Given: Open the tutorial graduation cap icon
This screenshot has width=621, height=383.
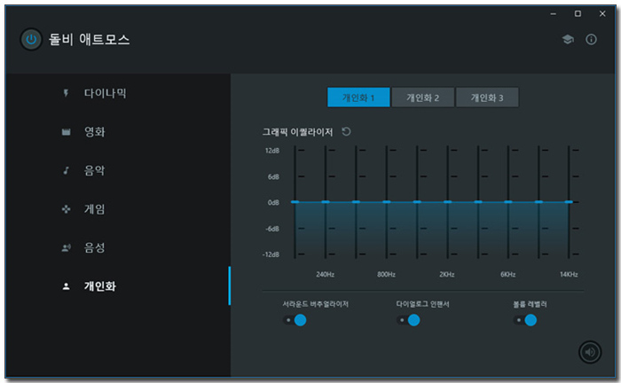Looking at the screenshot, I should pyautogui.click(x=568, y=39).
